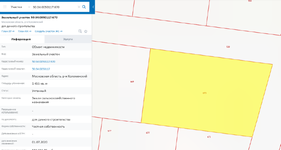Open the План КК link
Screen dimensions: 281x150
click(x=25, y=31)
